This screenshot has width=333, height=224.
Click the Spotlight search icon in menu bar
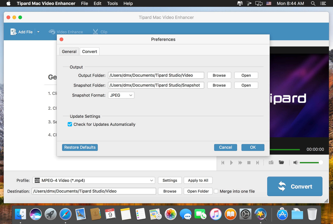pyautogui.click(x=313, y=4)
